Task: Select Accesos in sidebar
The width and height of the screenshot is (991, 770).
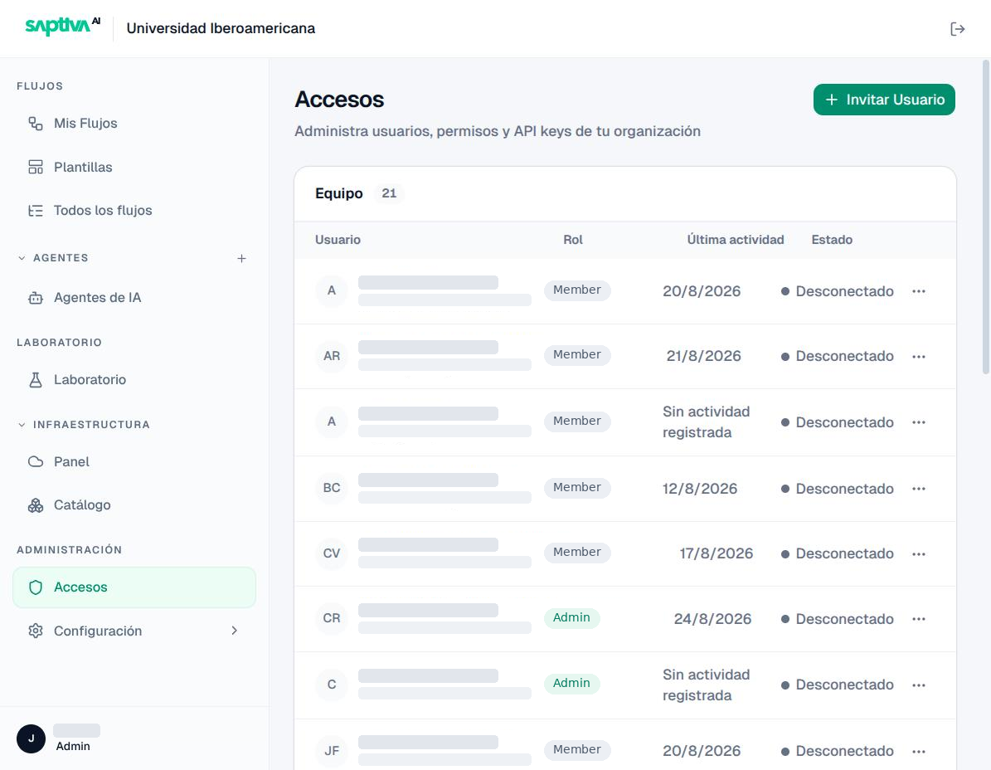Action: [134, 587]
